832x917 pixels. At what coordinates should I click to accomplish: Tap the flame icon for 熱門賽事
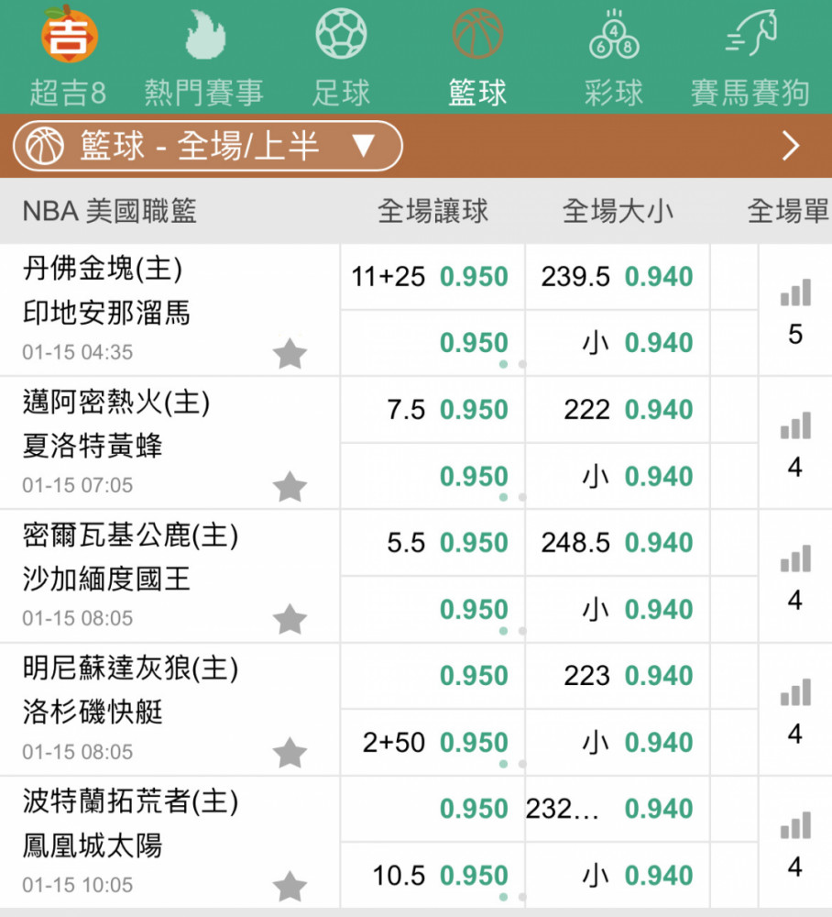204,34
